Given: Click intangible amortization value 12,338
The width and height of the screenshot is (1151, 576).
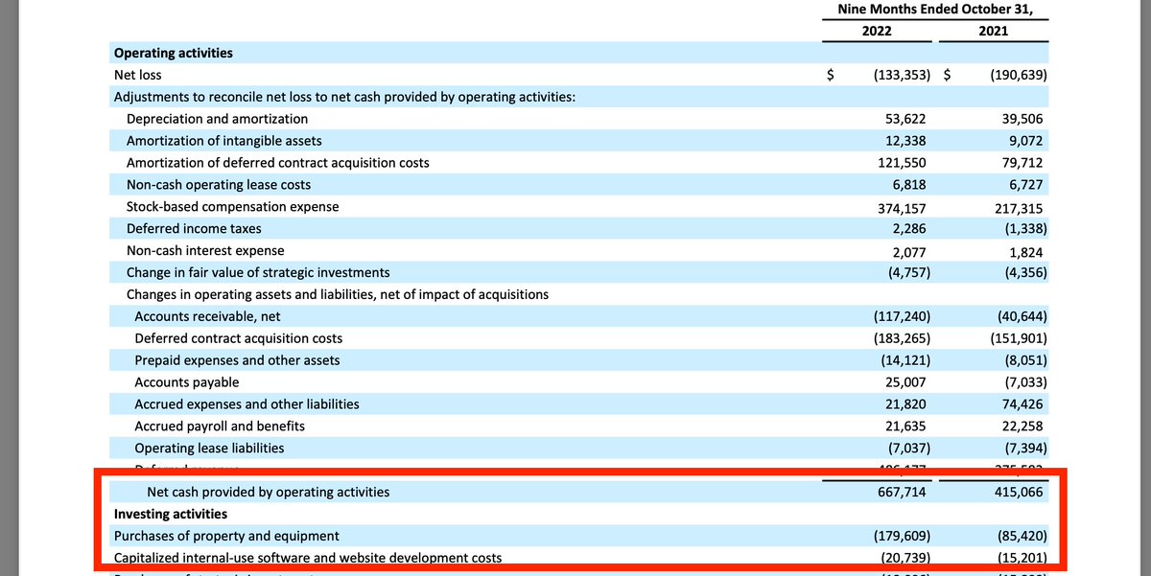Looking at the screenshot, I should 905,141.
